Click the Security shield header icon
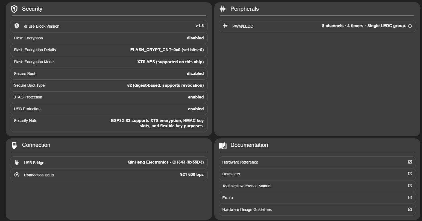The height and width of the screenshot is (221, 422). 14,9
